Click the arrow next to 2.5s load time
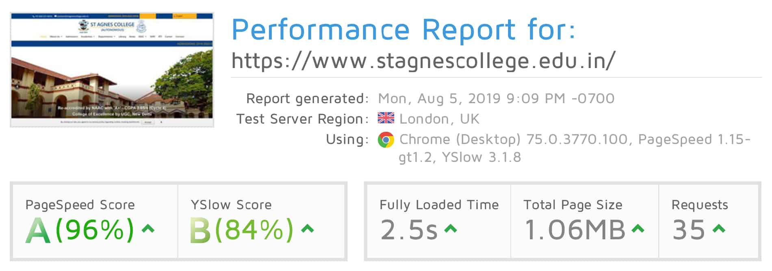772x271 pixels. (x=451, y=229)
